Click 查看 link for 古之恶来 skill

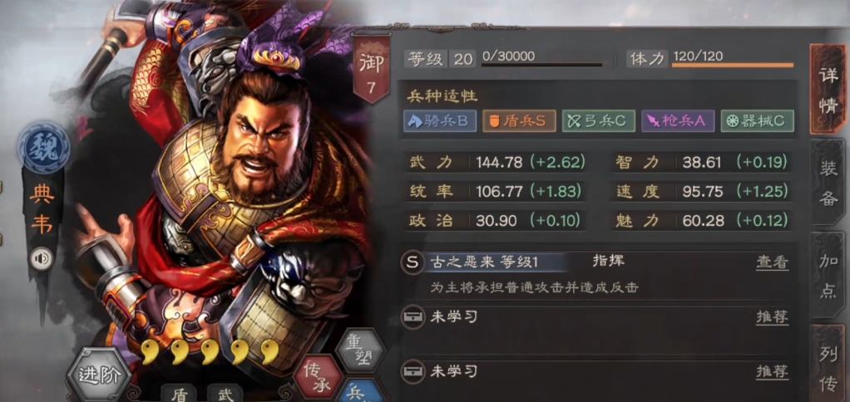tap(772, 263)
